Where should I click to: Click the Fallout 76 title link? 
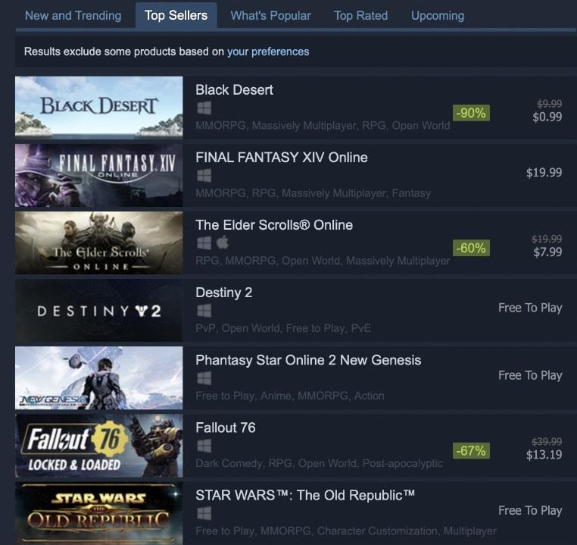click(x=226, y=428)
